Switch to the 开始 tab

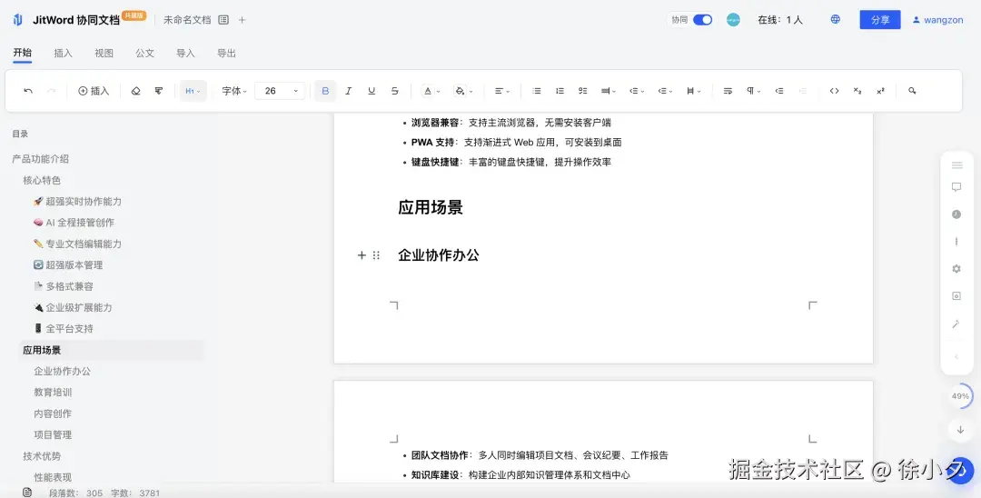[x=23, y=54]
